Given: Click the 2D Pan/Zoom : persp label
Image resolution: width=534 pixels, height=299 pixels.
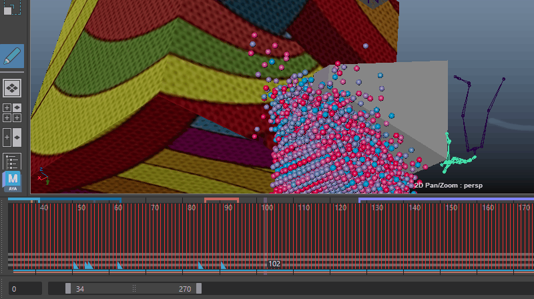Looking at the screenshot, I should click(x=448, y=185).
